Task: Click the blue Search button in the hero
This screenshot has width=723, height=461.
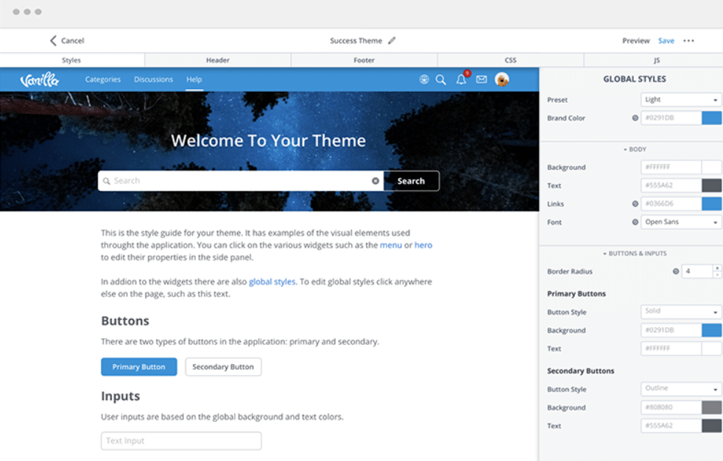Action: click(x=411, y=180)
